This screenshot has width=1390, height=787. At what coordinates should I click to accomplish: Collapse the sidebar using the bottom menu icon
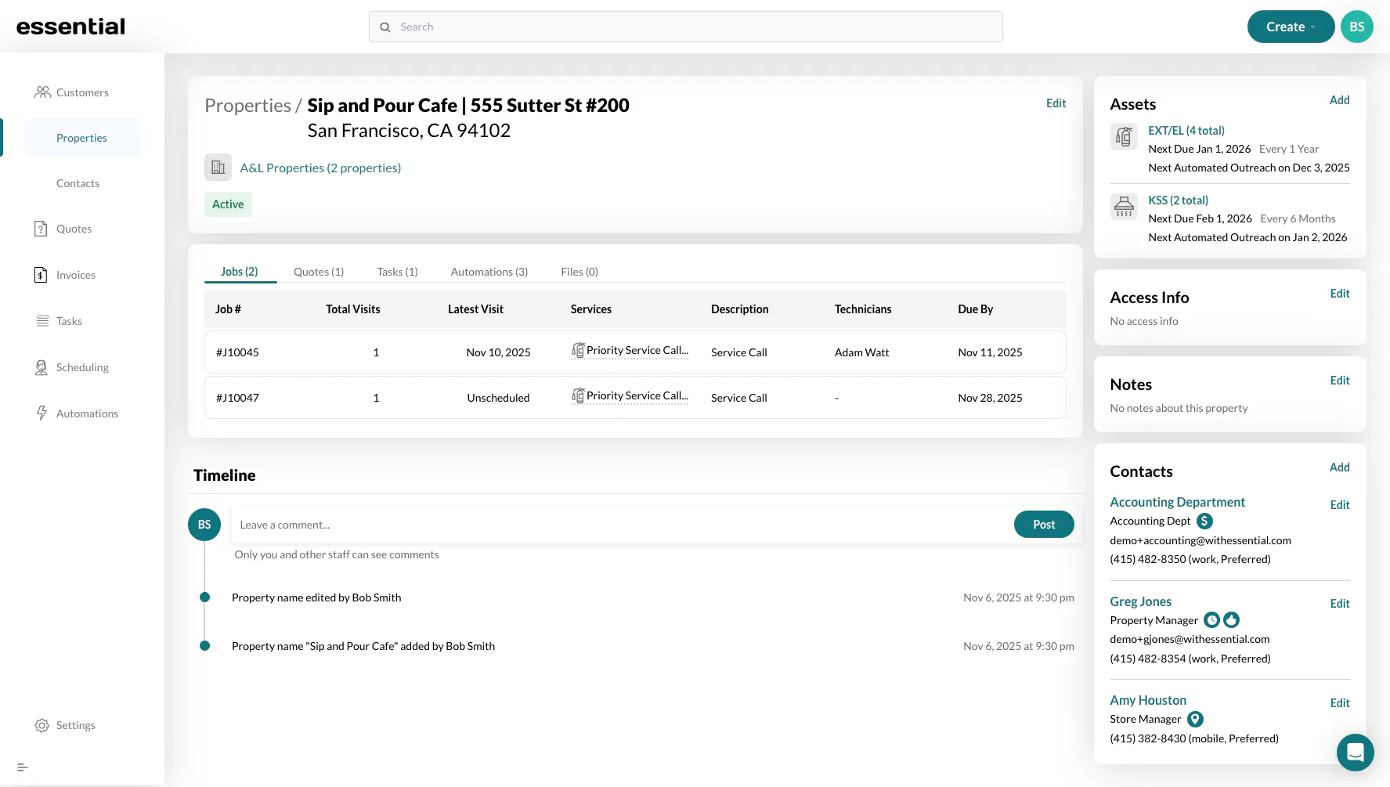click(23, 767)
